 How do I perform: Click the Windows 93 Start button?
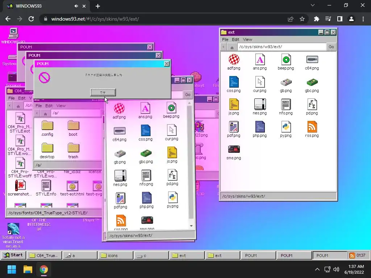tap(13, 255)
